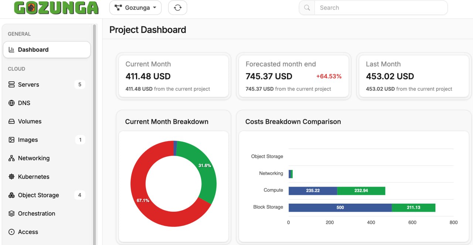The height and width of the screenshot is (245, 473).
Task: Select Images in the sidebar
Action: pyautogui.click(x=47, y=140)
